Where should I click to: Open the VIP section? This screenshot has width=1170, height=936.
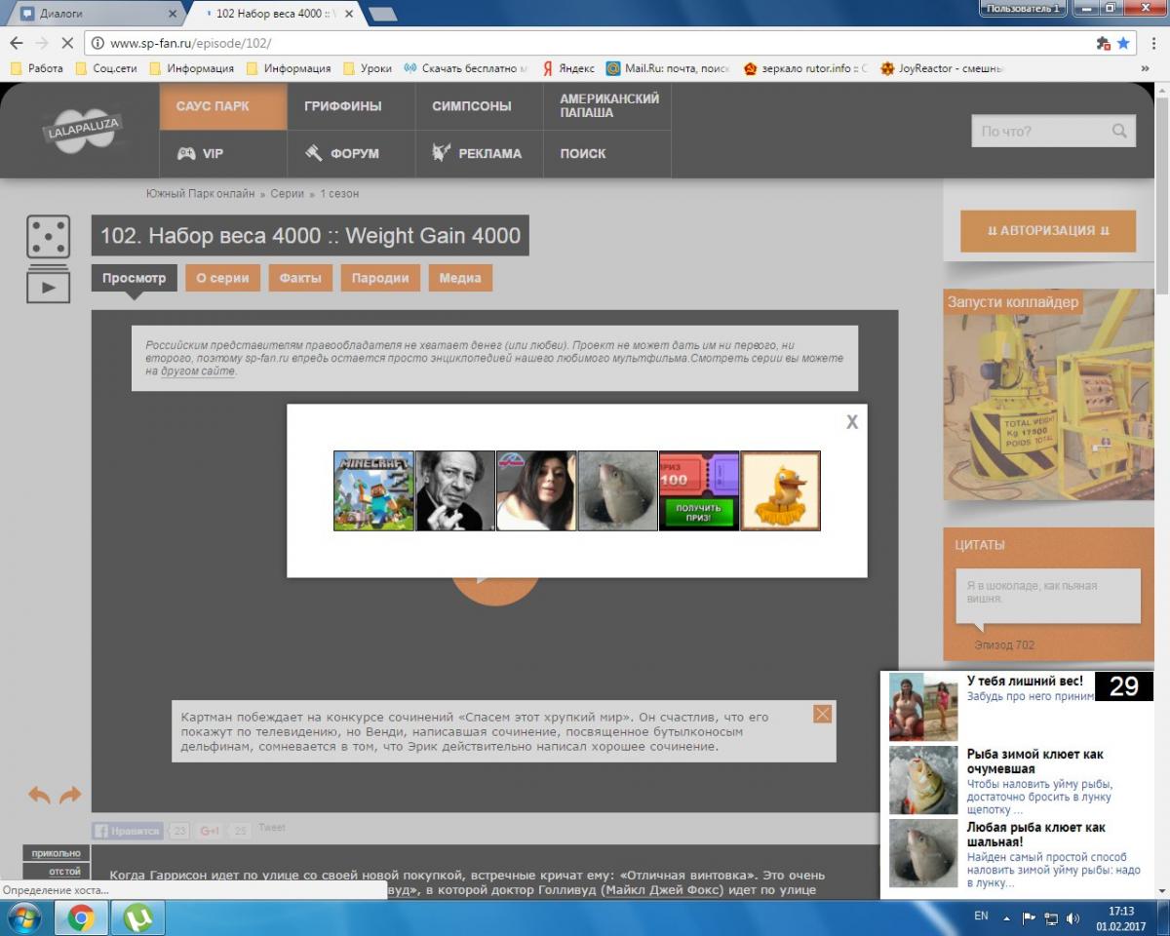pos(223,154)
